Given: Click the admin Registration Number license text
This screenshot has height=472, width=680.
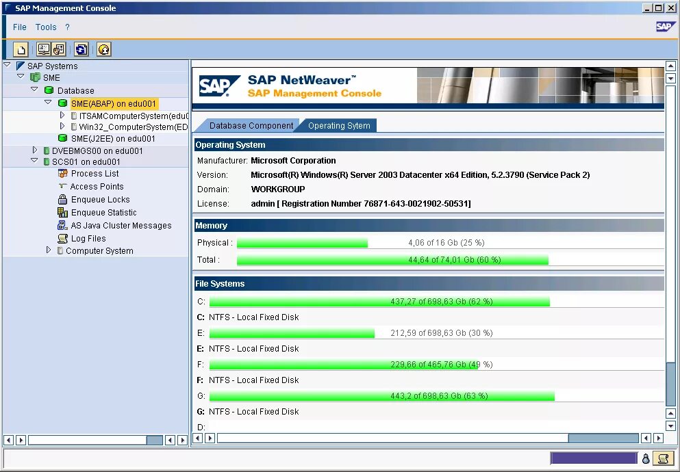Looking at the screenshot, I should click(x=361, y=204).
